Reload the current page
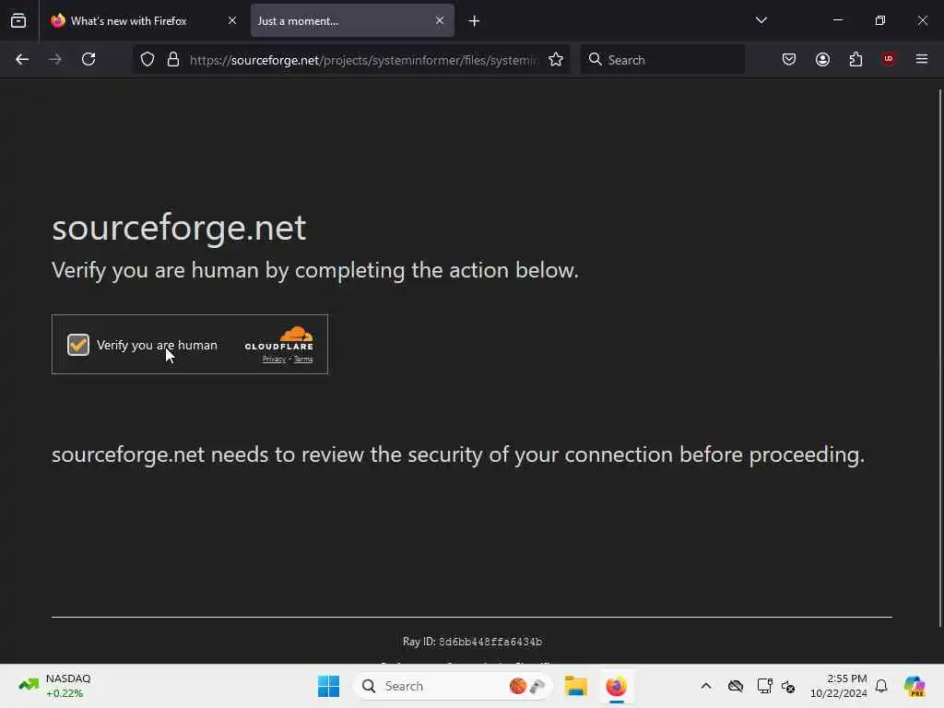The image size is (944, 708). tap(88, 59)
